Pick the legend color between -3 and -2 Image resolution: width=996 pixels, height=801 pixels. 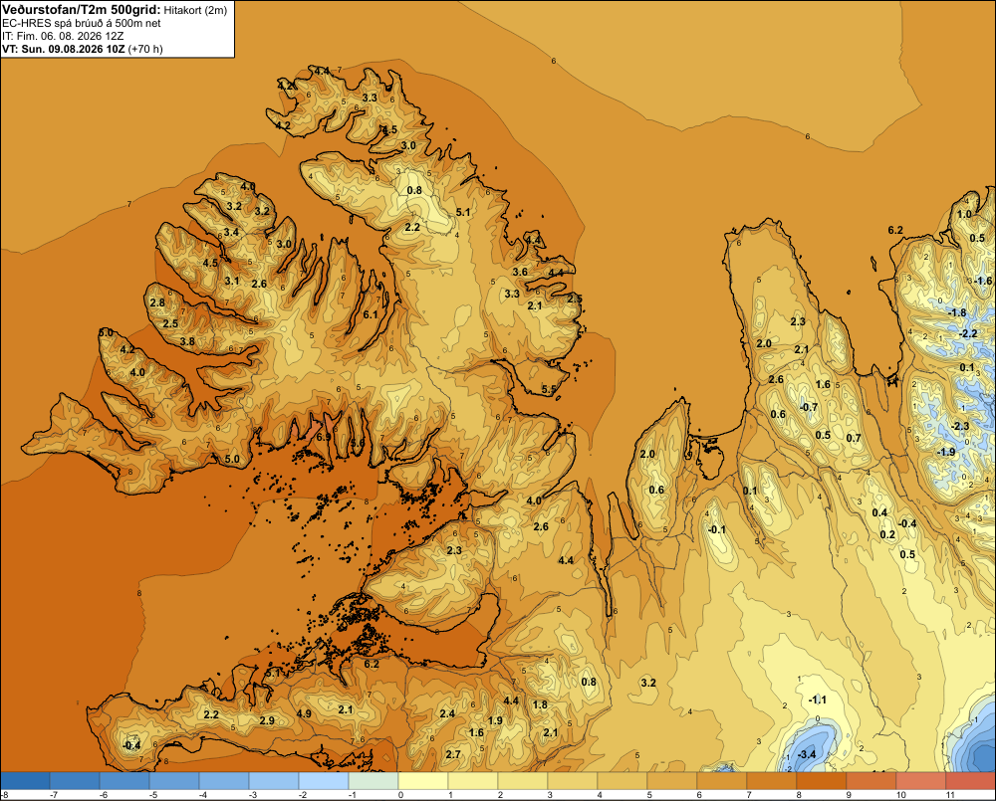274,780
